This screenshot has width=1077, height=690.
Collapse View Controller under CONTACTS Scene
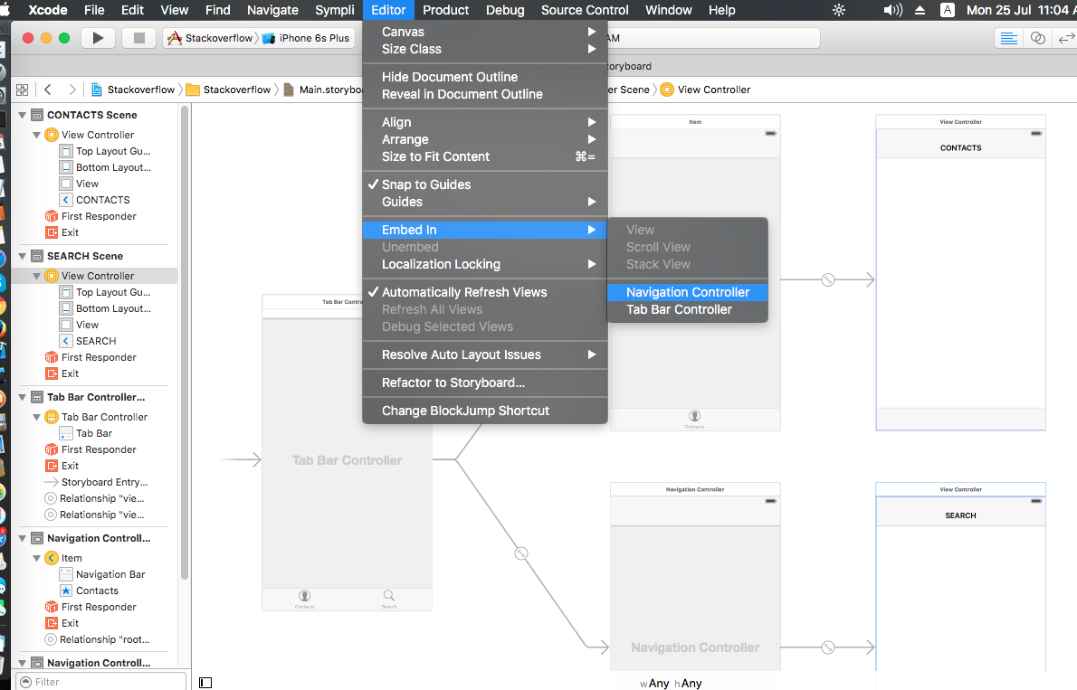tap(36, 135)
